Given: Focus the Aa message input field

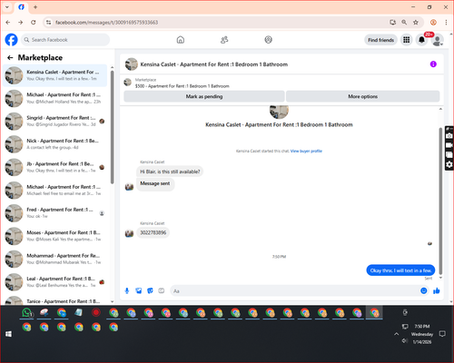Looking at the screenshot, I should click(295, 291).
